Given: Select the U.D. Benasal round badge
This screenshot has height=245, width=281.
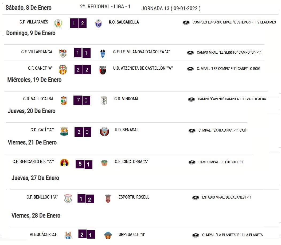Looking at the screenshot, I should (104, 131).
